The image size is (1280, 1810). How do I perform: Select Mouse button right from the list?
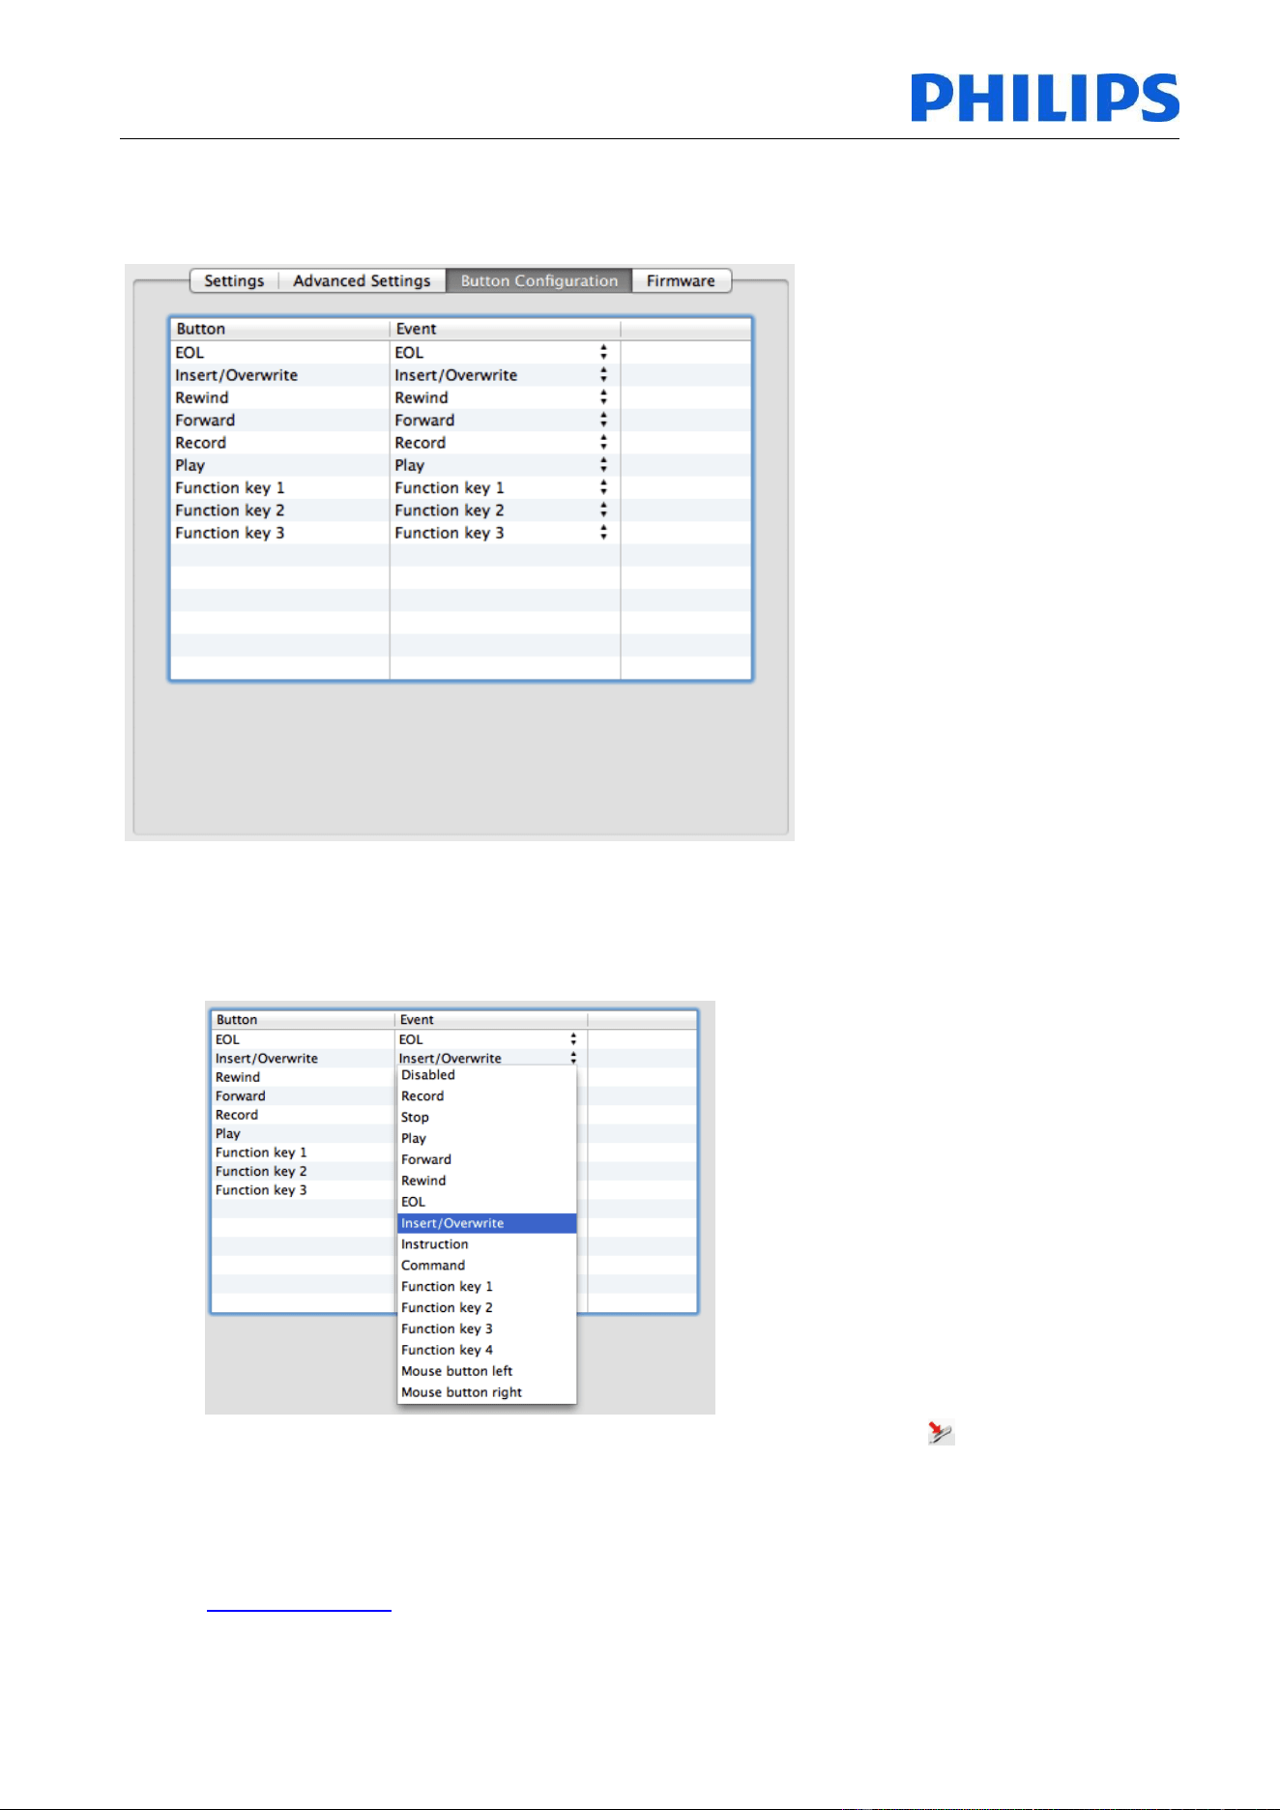pos(486,1392)
